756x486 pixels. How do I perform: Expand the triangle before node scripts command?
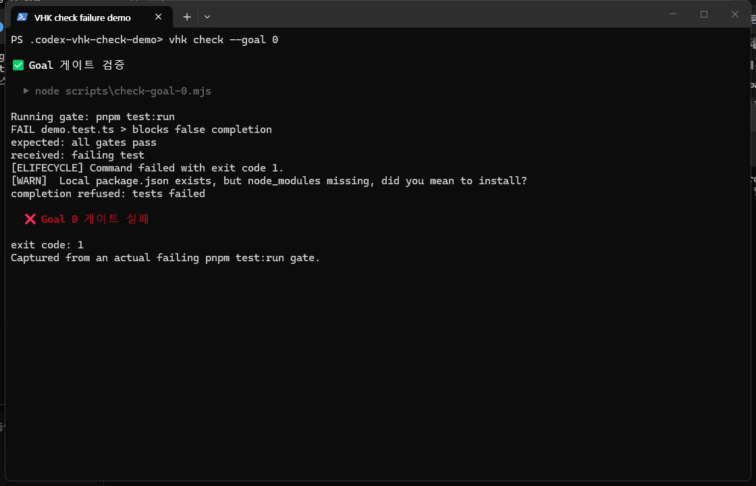click(x=26, y=90)
